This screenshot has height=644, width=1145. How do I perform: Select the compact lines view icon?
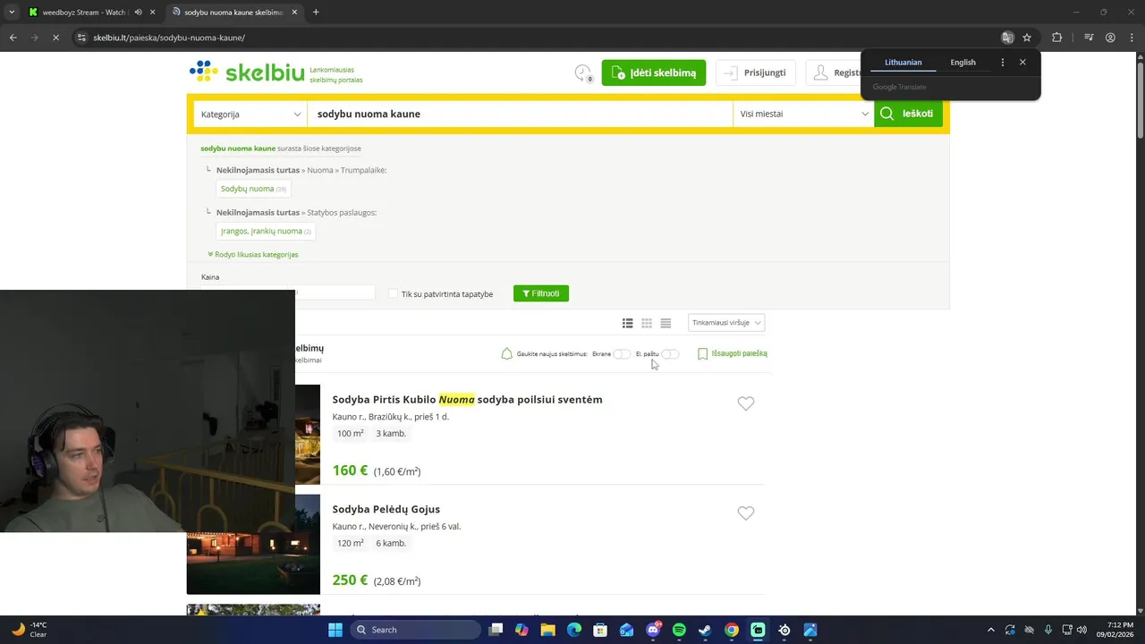click(666, 323)
